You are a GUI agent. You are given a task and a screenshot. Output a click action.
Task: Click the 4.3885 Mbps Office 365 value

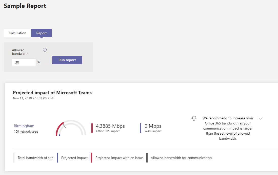(110, 126)
